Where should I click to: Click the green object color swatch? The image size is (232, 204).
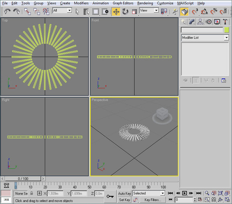tap(227, 30)
